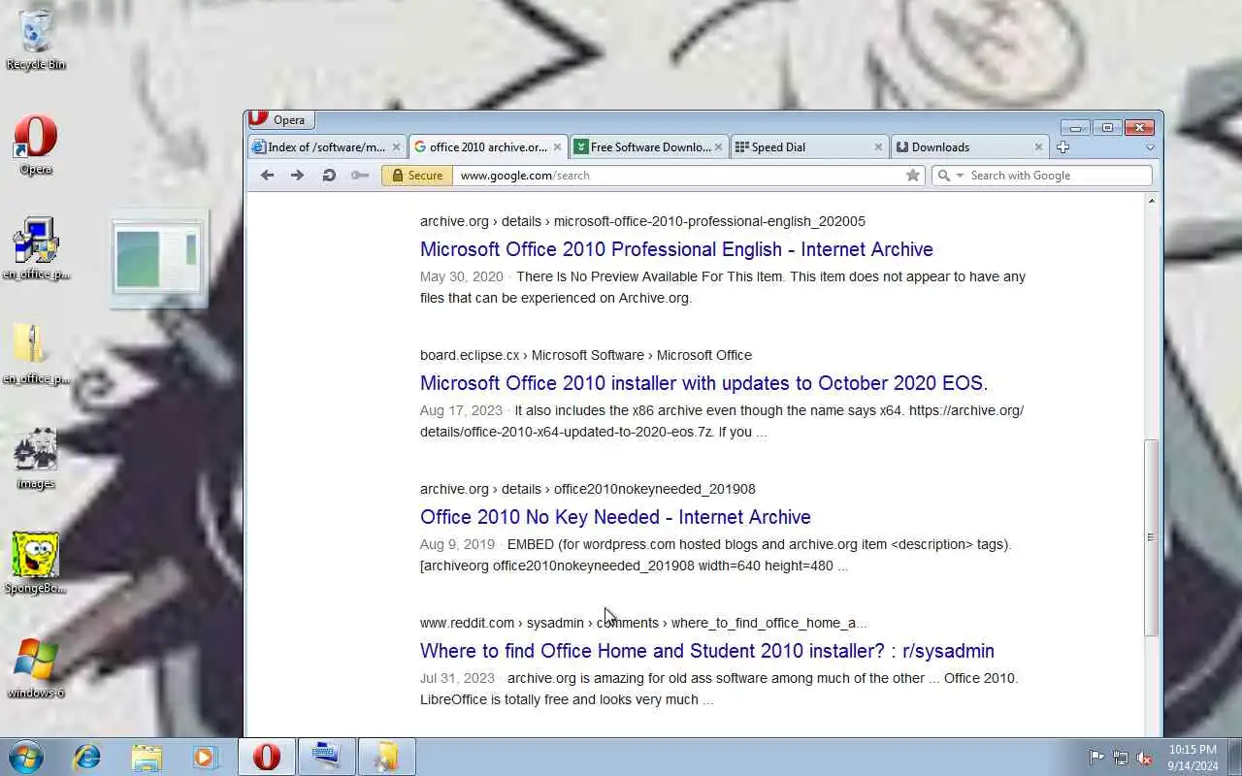Screen dimensions: 1242x776
Task: Click the installer program taskbar button
Action: 326,757
